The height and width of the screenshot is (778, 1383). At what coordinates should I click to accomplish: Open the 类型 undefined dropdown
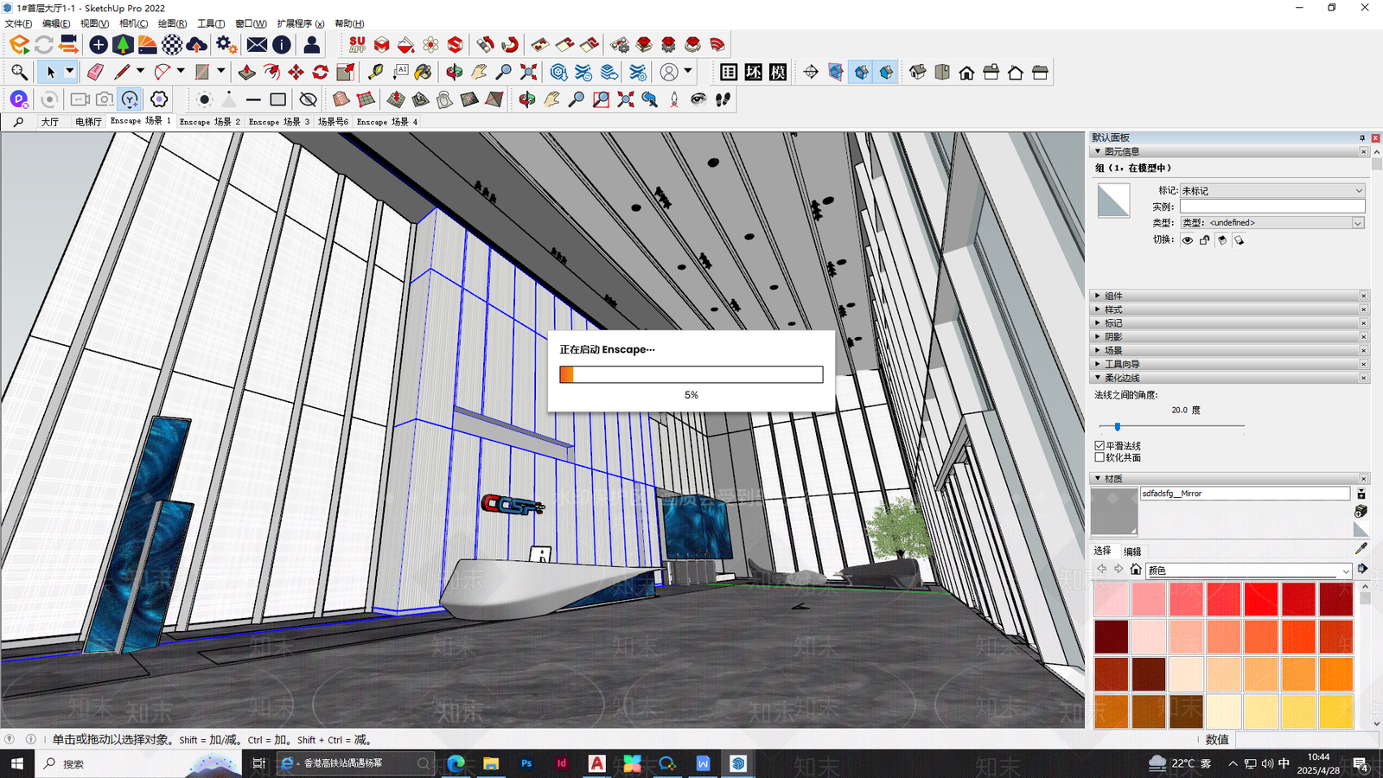tap(1272, 223)
